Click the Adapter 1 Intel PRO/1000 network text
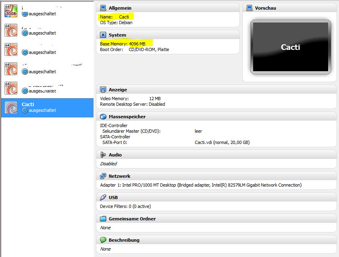Viewport: 339px width, 257px height. point(201,185)
